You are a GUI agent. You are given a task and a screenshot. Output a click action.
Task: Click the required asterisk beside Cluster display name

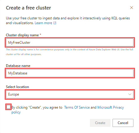40,35
